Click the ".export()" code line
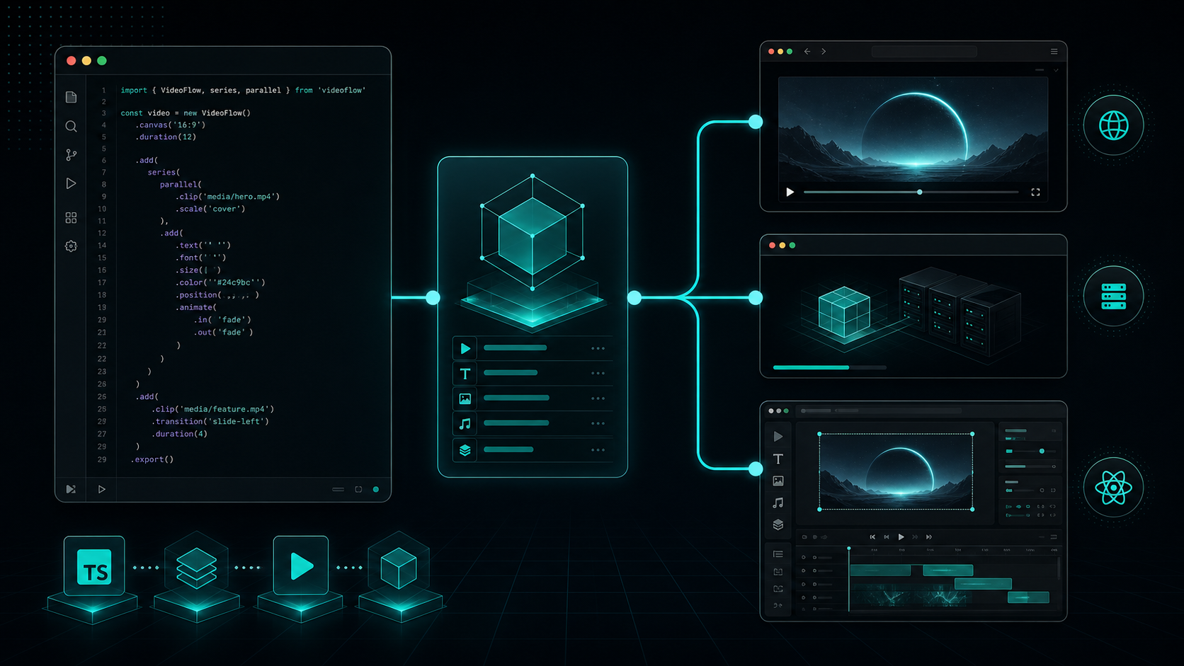 click(x=152, y=459)
